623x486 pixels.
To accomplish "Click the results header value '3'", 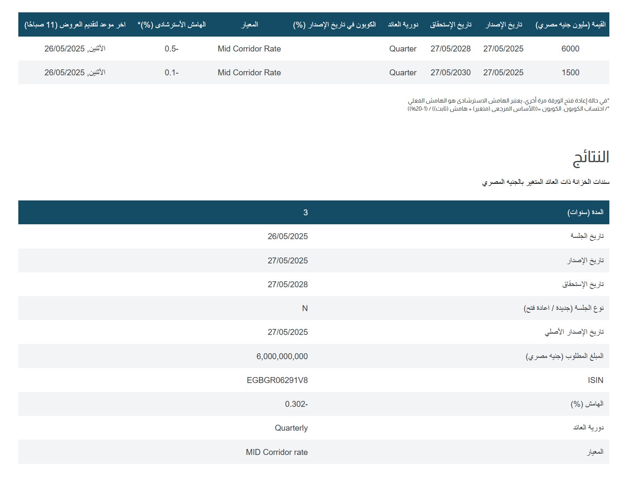I will point(305,212).
